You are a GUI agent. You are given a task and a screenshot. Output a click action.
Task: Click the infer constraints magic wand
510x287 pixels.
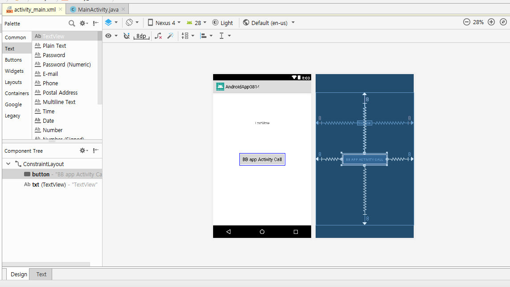[x=170, y=36]
